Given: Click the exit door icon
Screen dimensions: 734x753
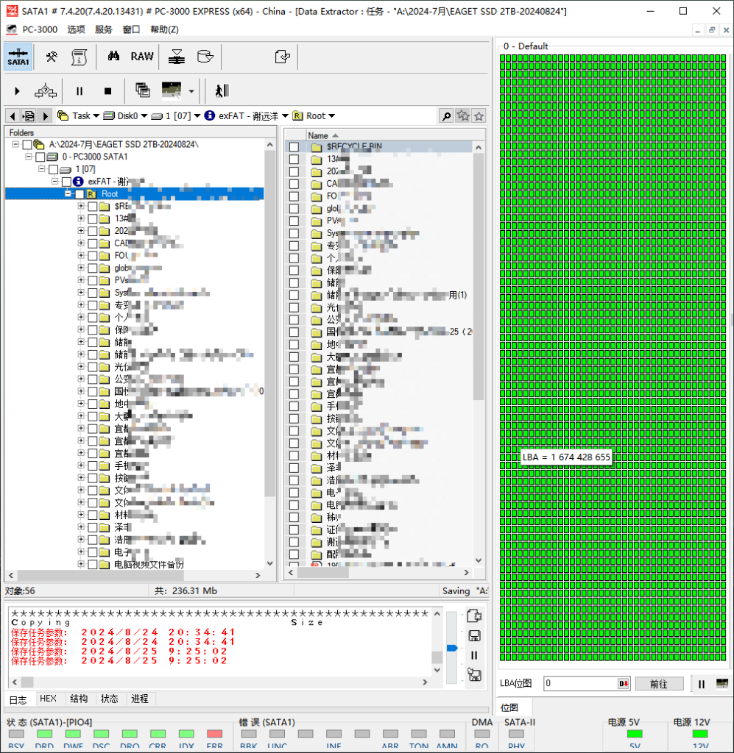Looking at the screenshot, I should click(x=222, y=90).
